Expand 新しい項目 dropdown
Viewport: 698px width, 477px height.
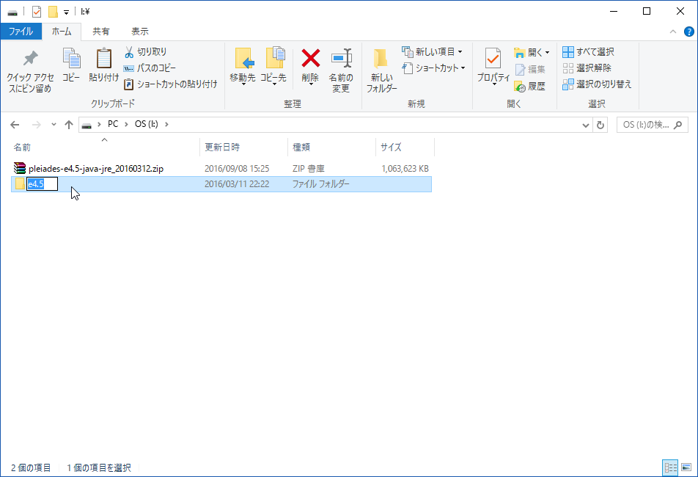point(460,51)
